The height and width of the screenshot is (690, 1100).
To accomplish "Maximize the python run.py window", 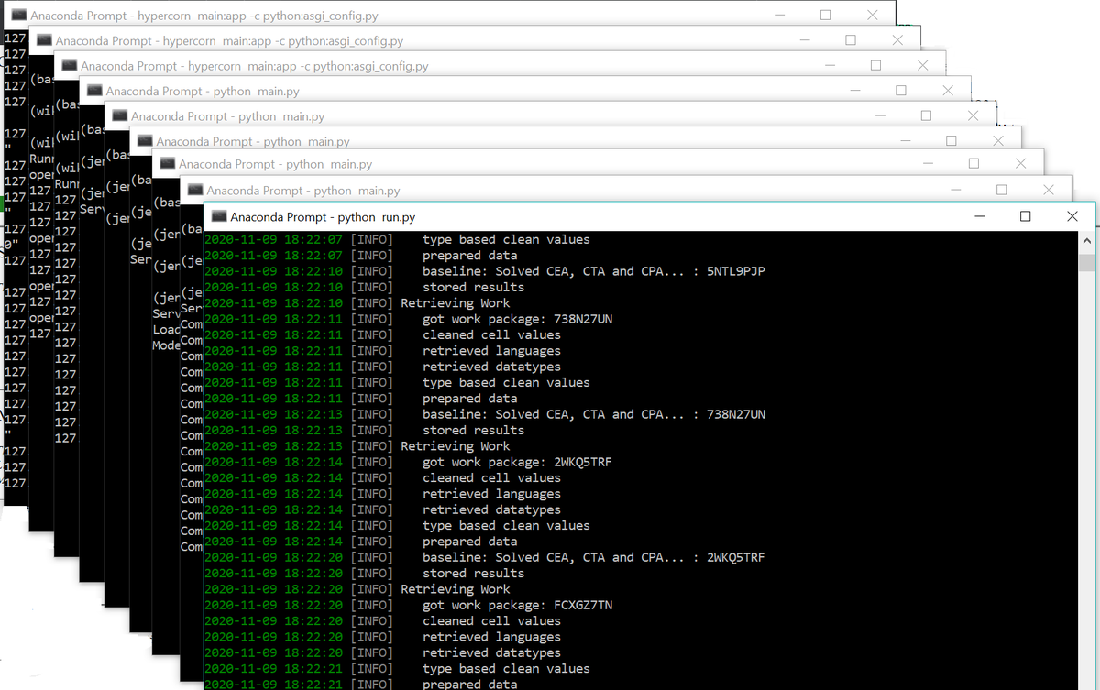I will [x=1026, y=217].
